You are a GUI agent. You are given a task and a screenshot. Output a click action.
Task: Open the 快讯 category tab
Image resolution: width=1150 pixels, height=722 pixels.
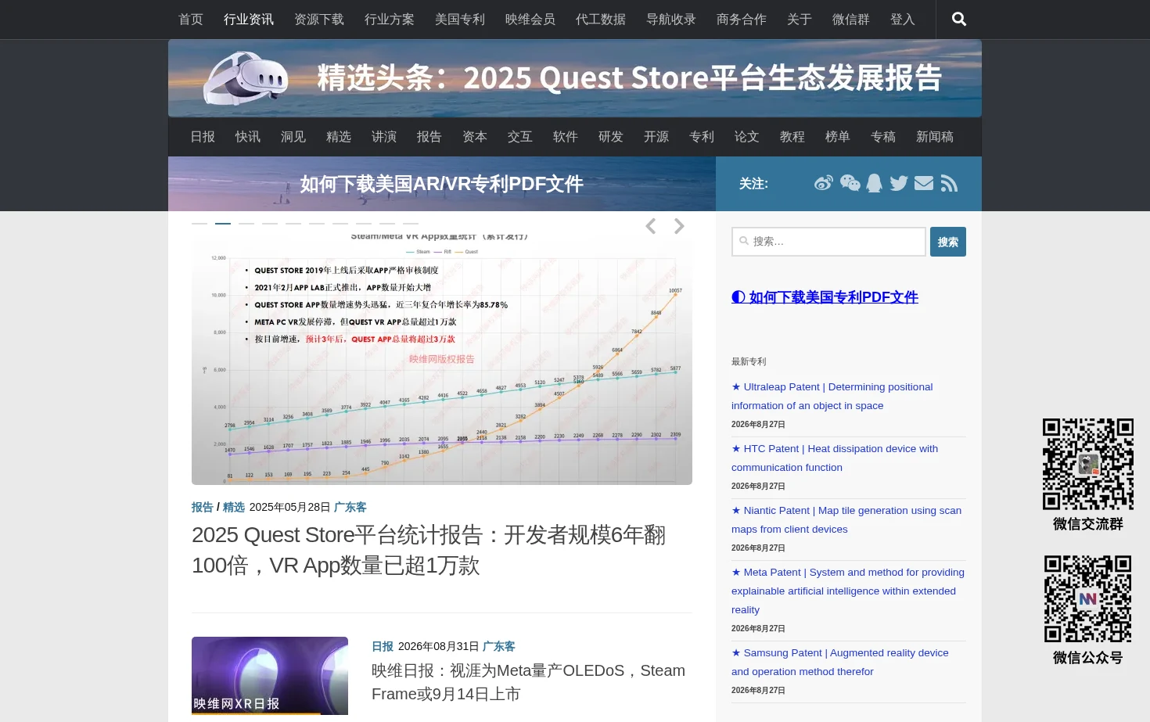click(248, 137)
